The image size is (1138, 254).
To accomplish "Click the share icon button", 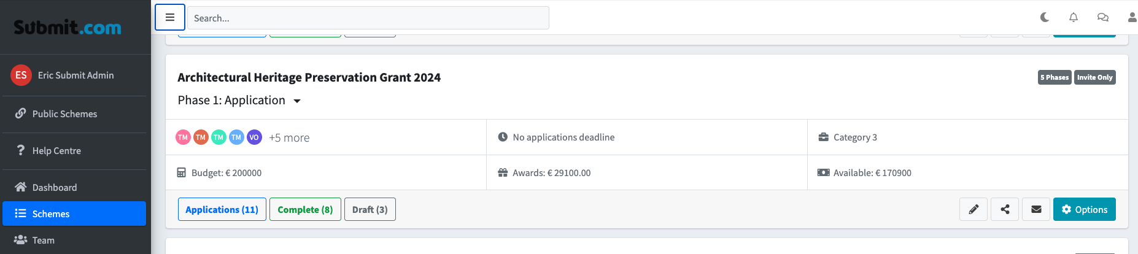I will click(x=1005, y=209).
